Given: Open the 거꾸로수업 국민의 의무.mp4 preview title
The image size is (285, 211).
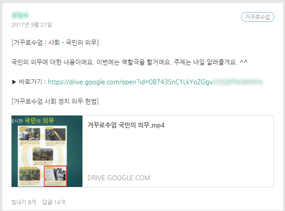Looking at the screenshot, I should coord(126,125).
